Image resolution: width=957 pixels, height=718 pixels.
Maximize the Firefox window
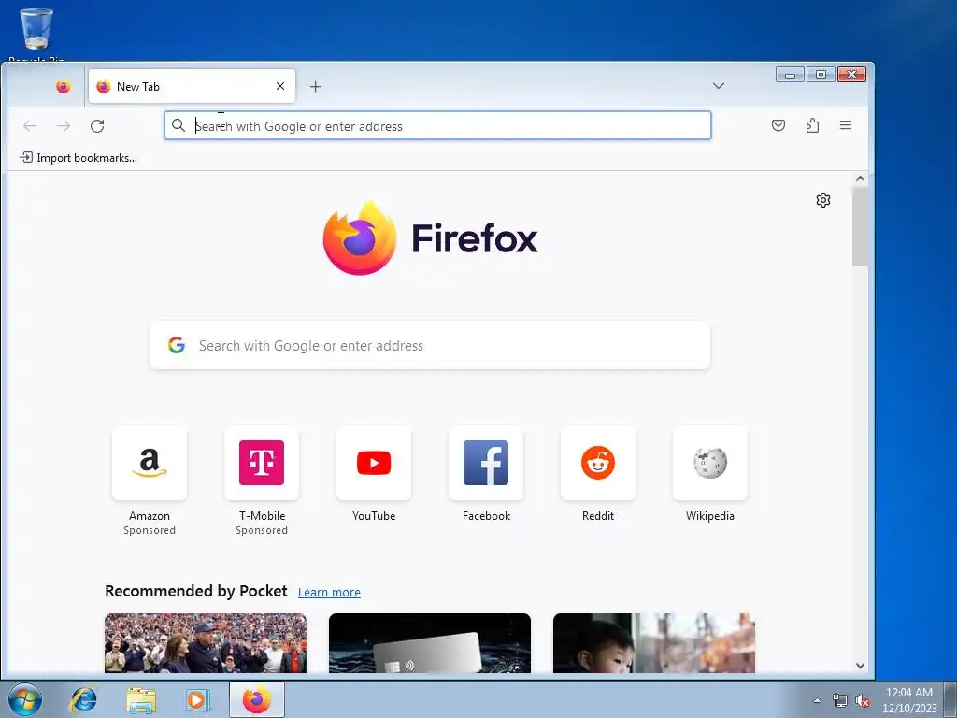(821, 75)
